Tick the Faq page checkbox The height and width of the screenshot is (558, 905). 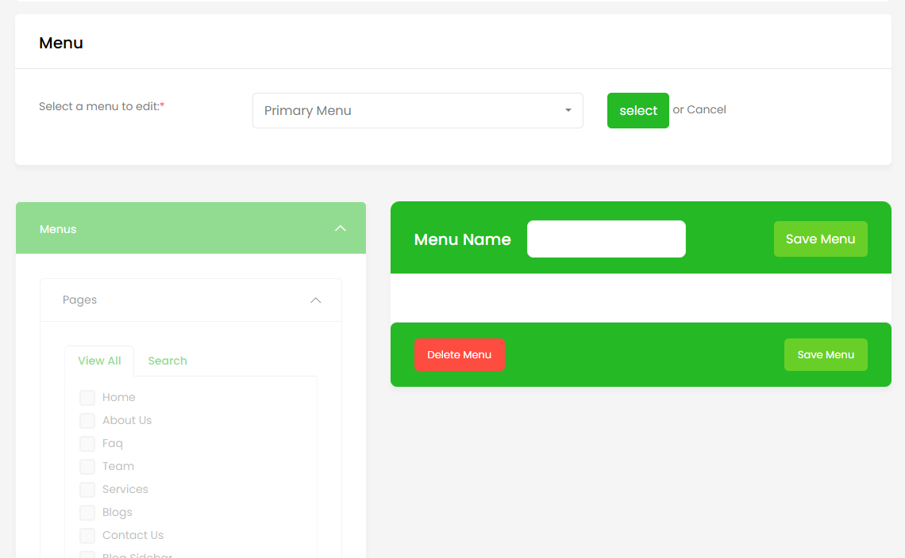[x=87, y=444]
